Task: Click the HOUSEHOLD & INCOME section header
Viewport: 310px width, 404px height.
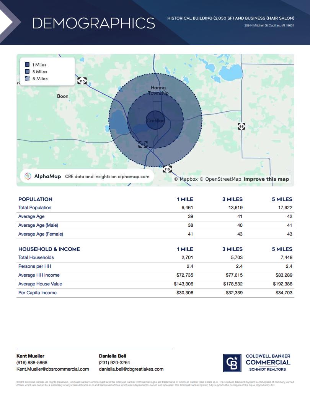Action: 49,249
